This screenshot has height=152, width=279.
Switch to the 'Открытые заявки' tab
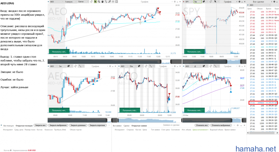tap(139, 126)
